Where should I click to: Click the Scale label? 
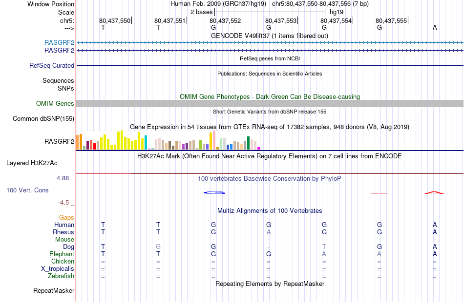(x=66, y=12)
